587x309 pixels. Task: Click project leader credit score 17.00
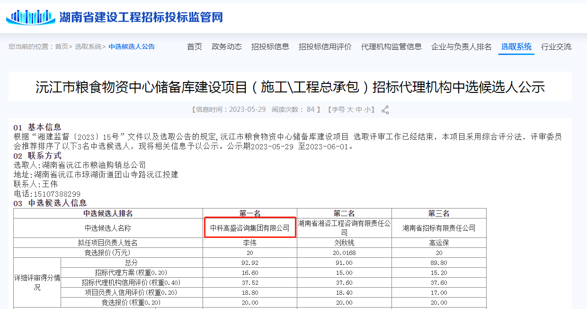pos(439,292)
